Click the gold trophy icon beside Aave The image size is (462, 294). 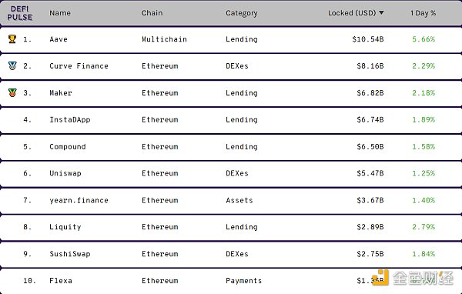[12, 39]
